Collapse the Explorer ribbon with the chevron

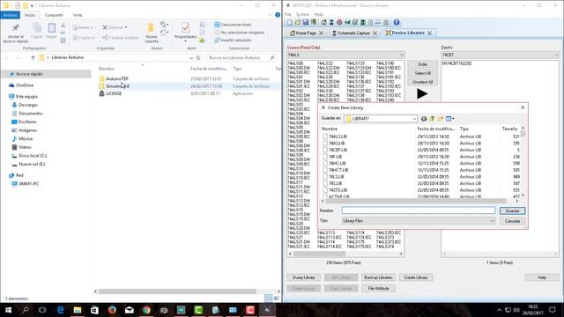(x=271, y=15)
